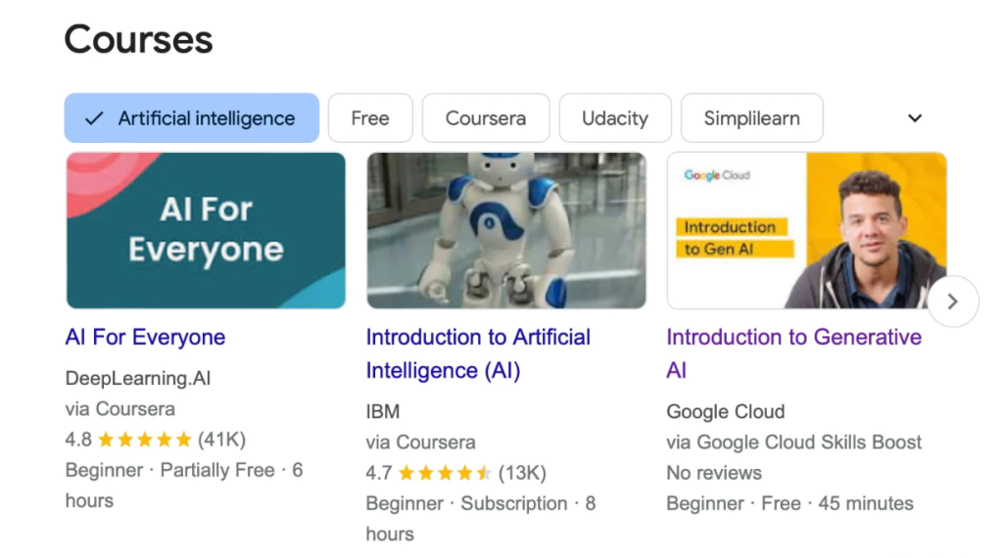This screenshot has width=1003, height=558.
Task: Open Introduction to Artificial Intelligence (AI) link
Action: tap(478, 353)
